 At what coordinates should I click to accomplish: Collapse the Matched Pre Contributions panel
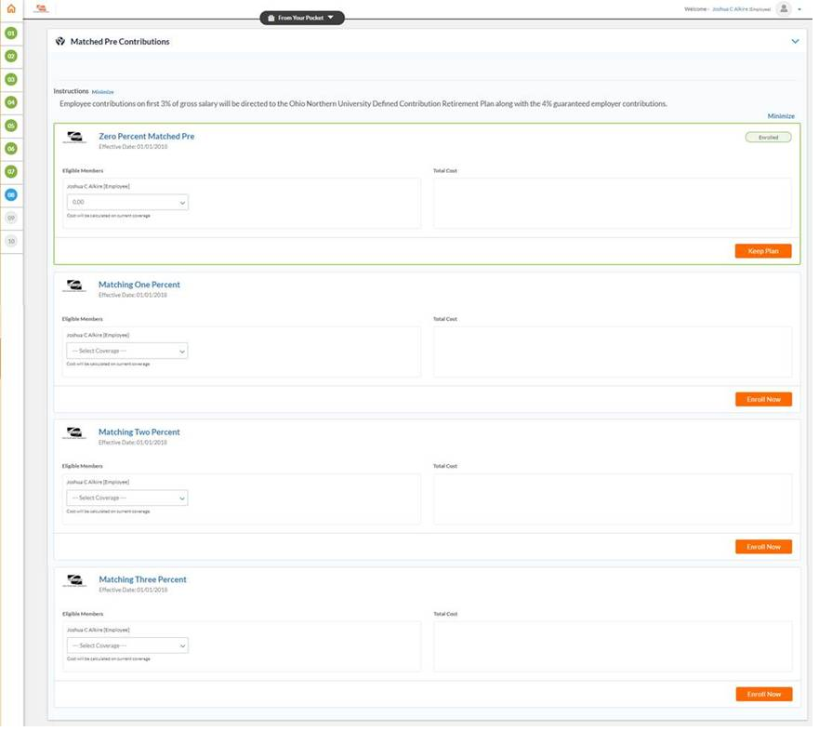[x=795, y=42]
